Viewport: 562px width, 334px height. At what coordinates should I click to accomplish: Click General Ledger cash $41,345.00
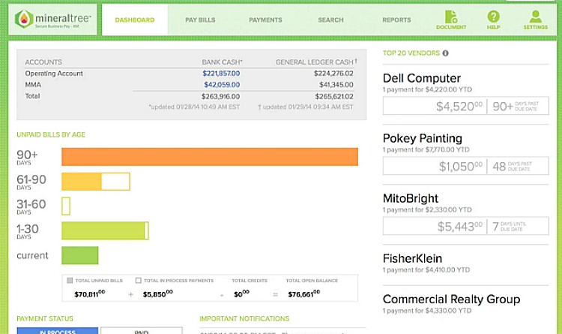click(336, 85)
